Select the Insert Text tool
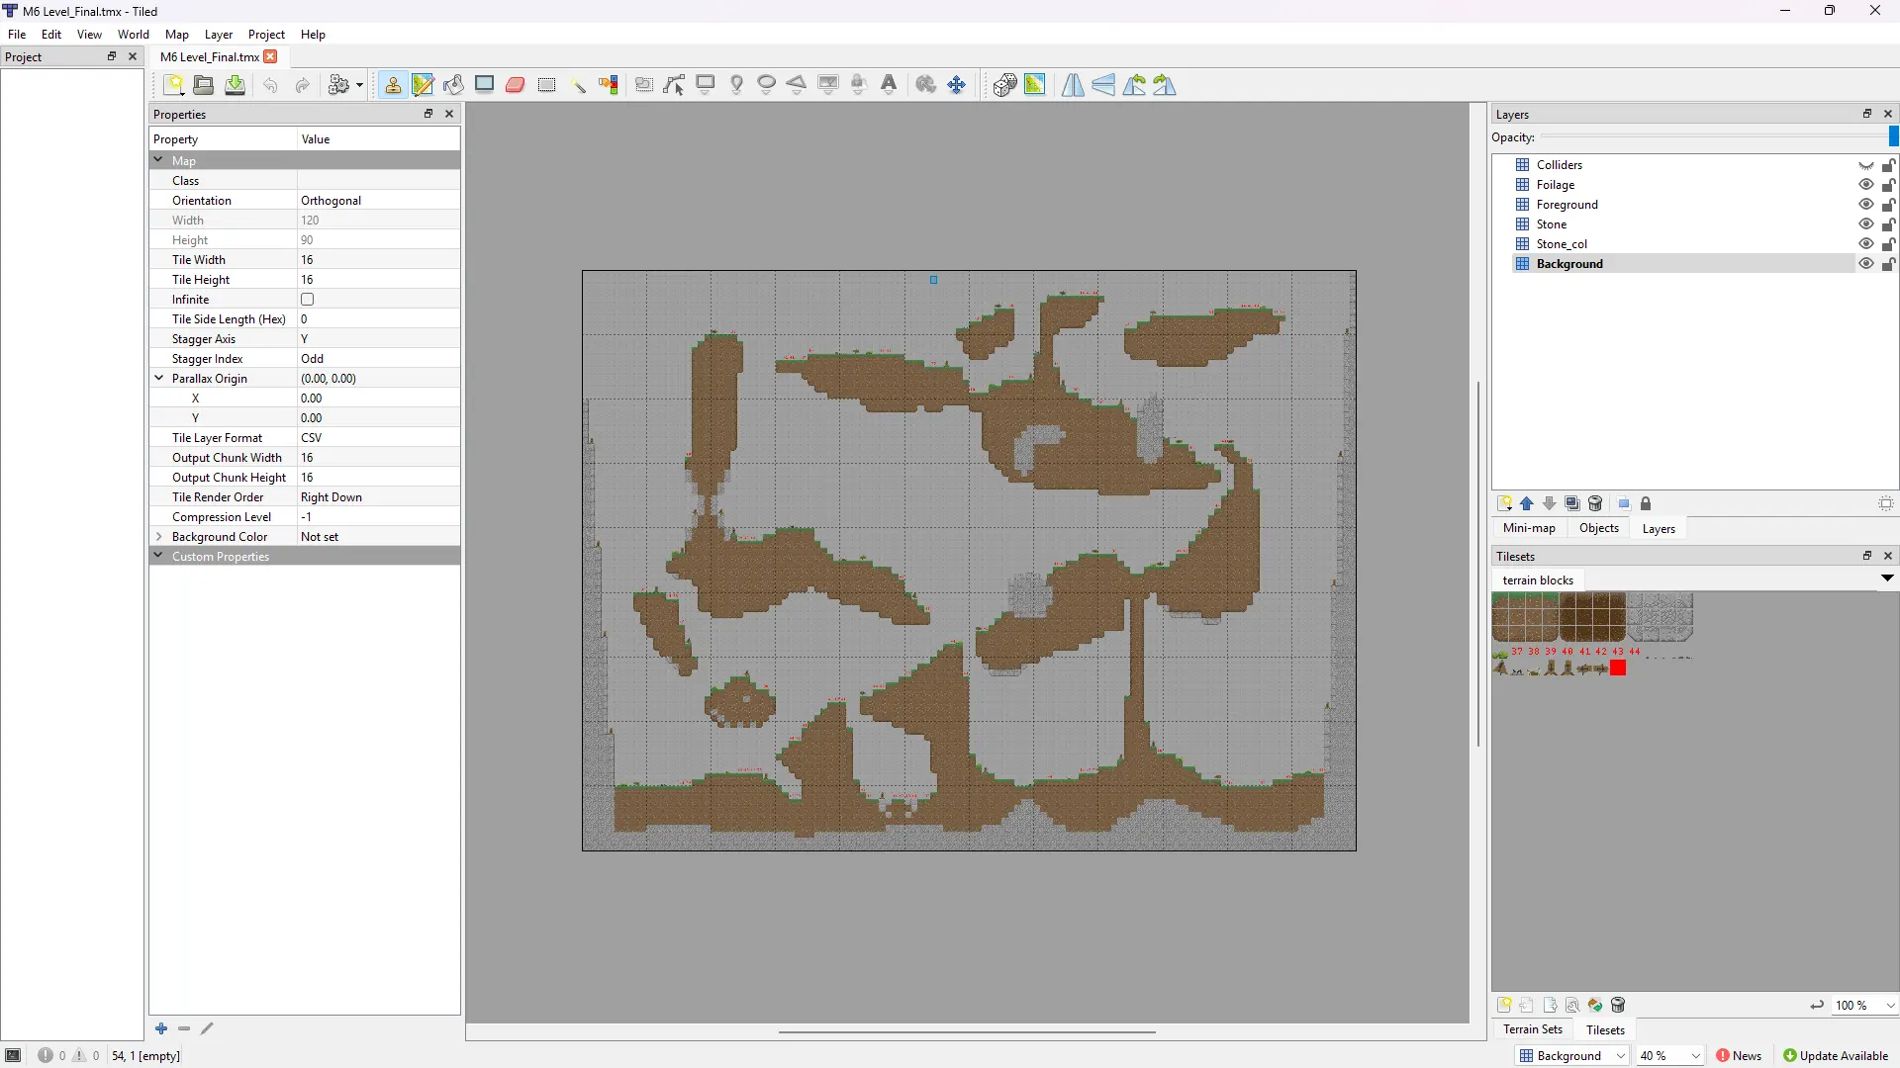This screenshot has width=1900, height=1068. coord(889,85)
